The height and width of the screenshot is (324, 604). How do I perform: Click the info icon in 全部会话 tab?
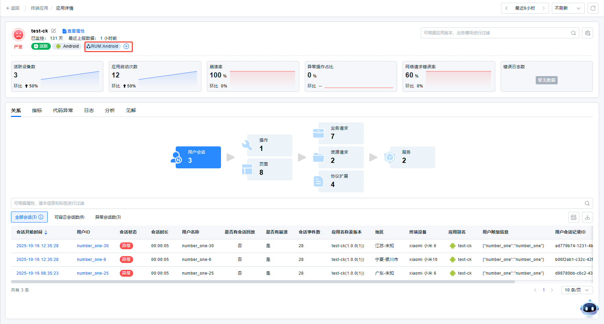click(x=41, y=217)
